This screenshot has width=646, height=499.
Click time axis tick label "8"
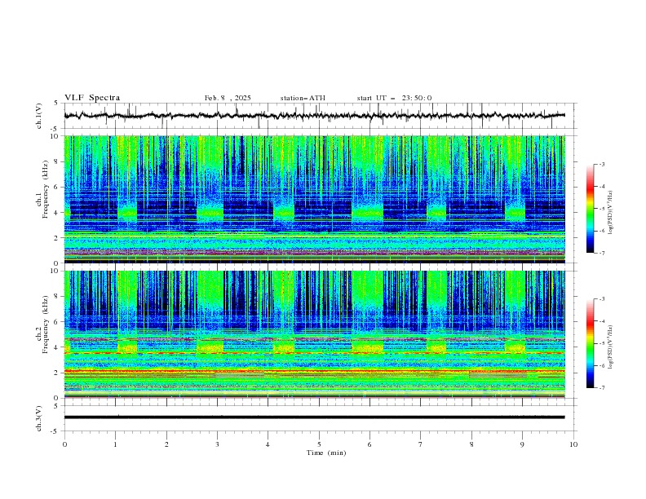471,444
